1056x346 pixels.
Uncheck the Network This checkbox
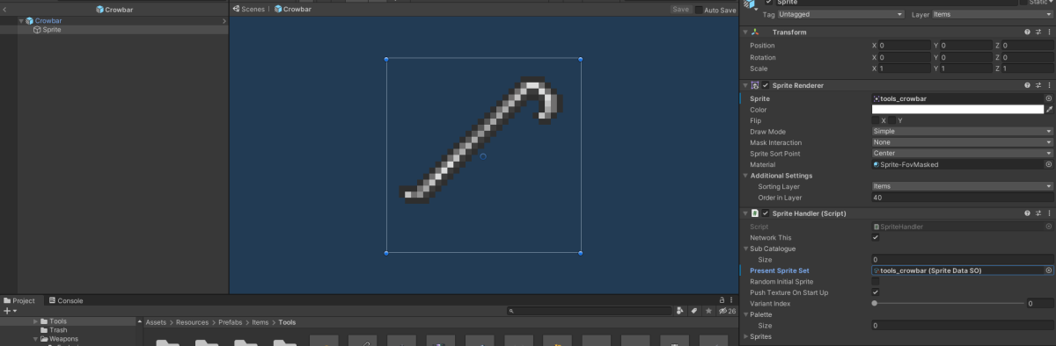coord(875,238)
